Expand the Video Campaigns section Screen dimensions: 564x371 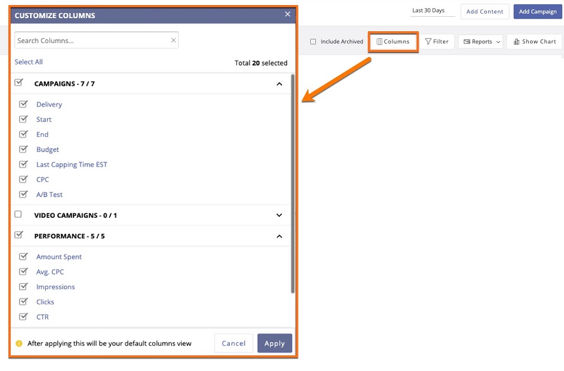pyautogui.click(x=279, y=215)
